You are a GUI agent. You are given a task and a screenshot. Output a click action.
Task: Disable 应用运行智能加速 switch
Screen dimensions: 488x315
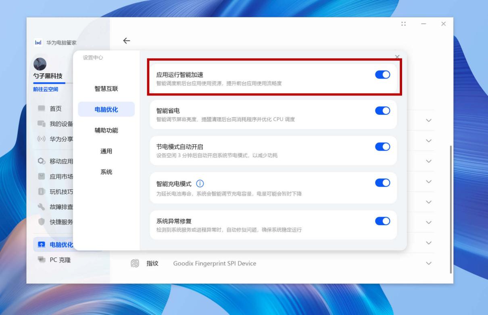[384, 74]
